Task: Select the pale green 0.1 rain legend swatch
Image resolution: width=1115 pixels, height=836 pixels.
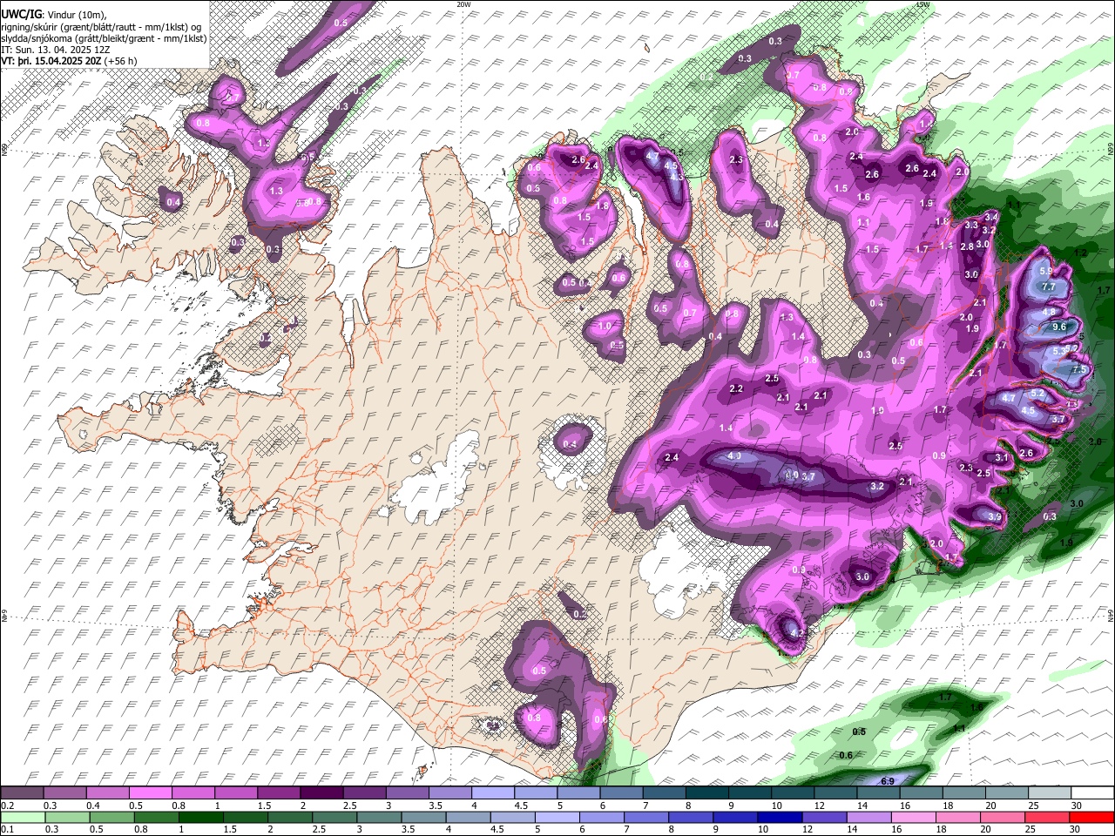Action: [x=22, y=817]
